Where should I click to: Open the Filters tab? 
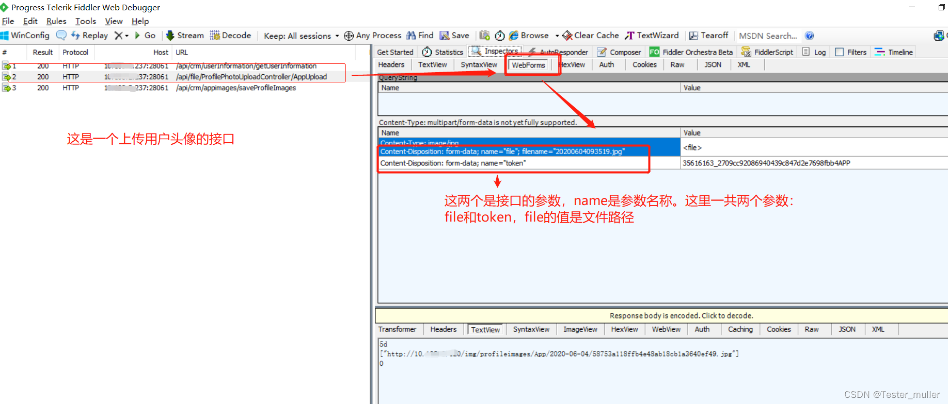[x=851, y=52]
